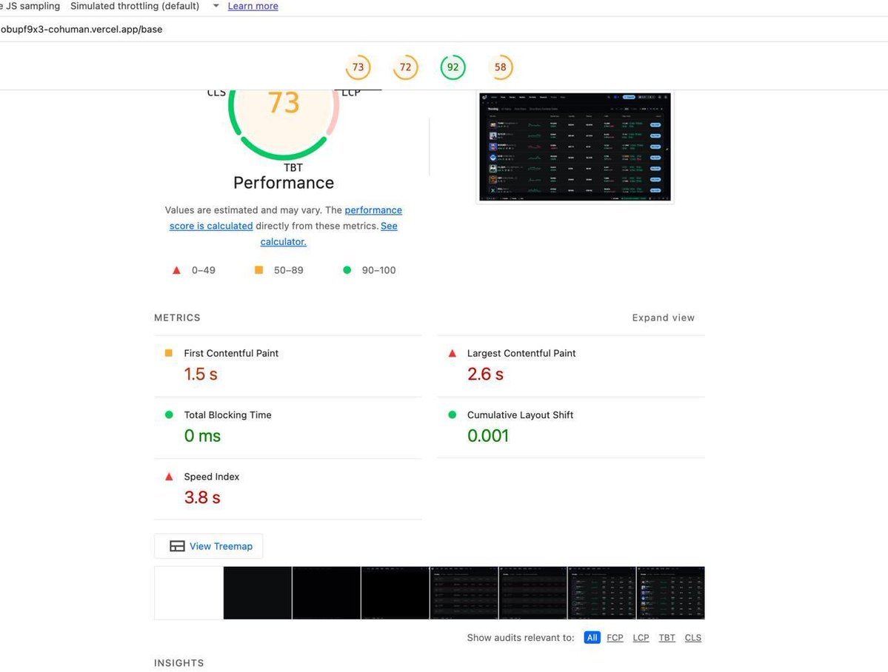Click orange square icon beside First Contentful Paint

168,353
